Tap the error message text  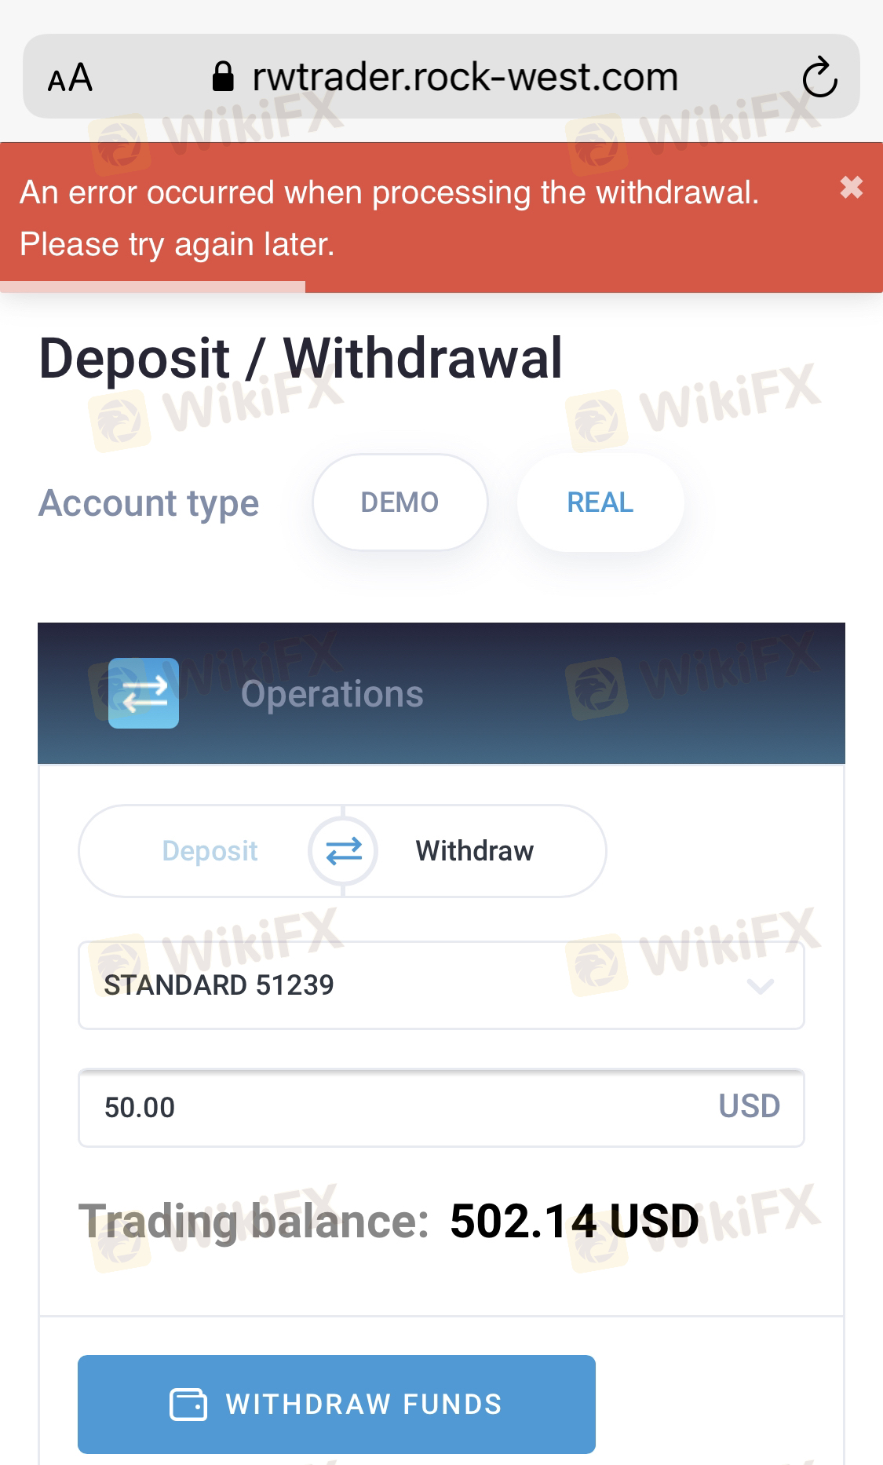pos(389,218)
